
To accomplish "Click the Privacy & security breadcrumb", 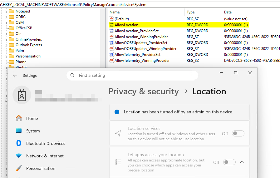I will point(143,91).
